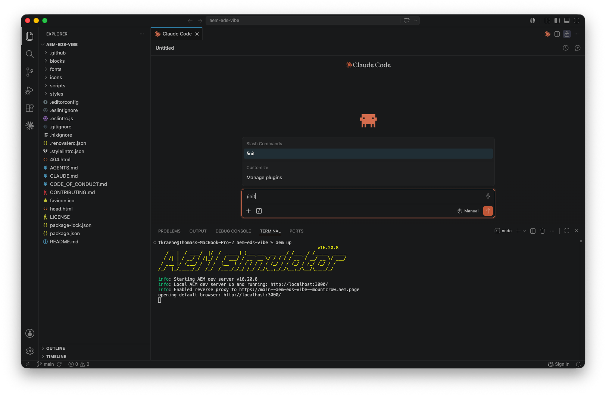Focus the /init prompt input field
Viewport: 606px width, 396px height.
coord(364,196)
